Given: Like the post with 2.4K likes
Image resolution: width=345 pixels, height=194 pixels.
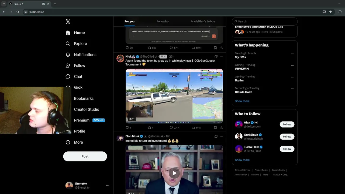Looking at the screenshot, I should click(171, 128).
